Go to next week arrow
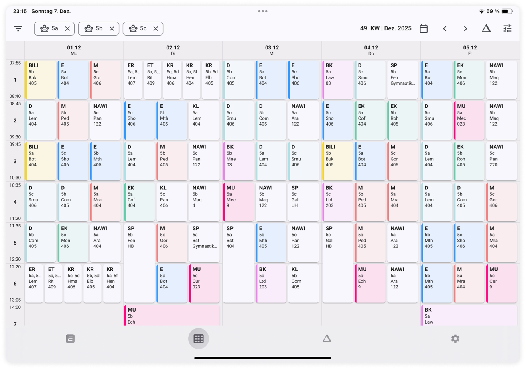This screenshot has height=369, width=526. (465, 29)
